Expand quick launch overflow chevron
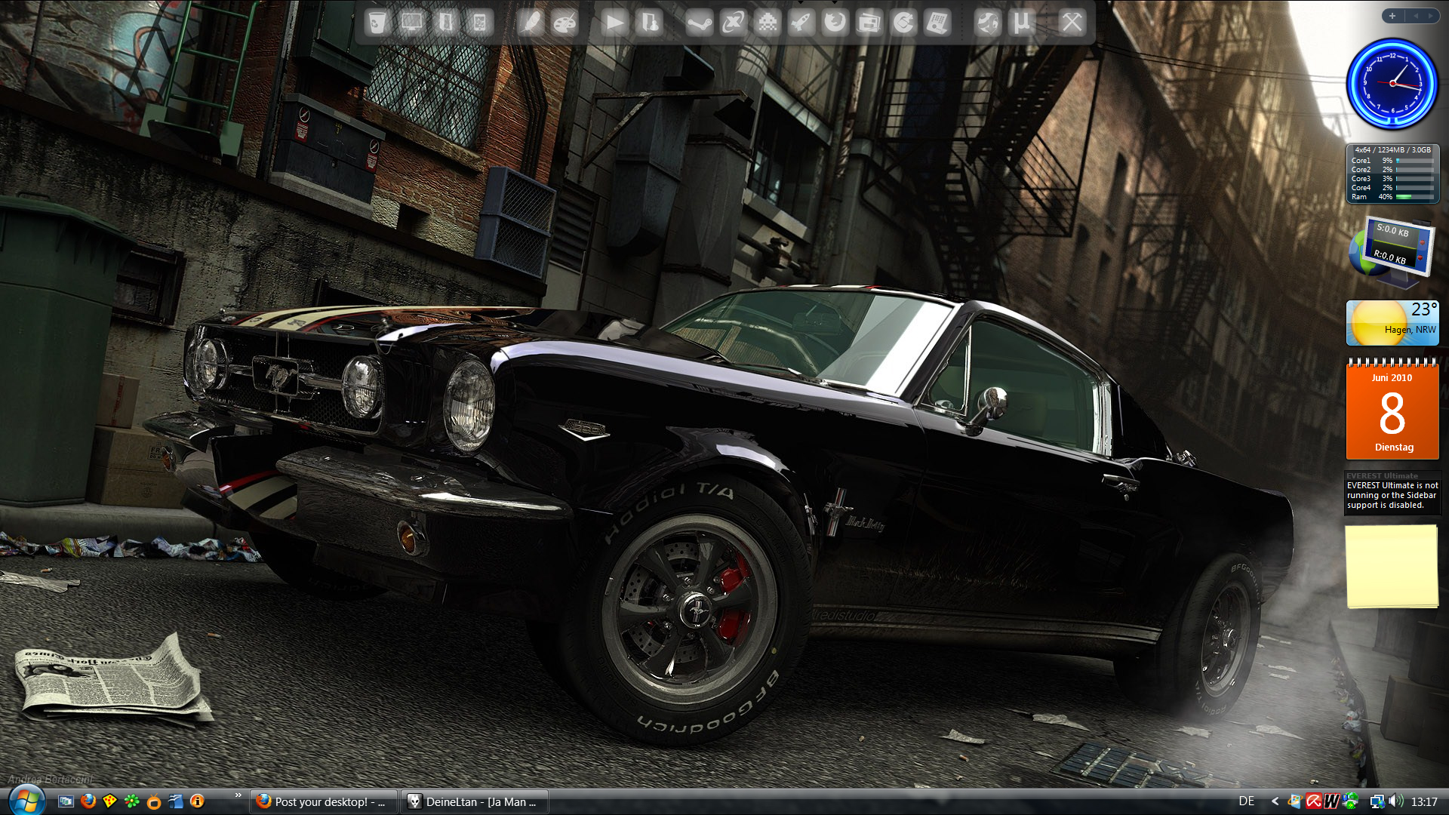 click(x=238, y=795)
